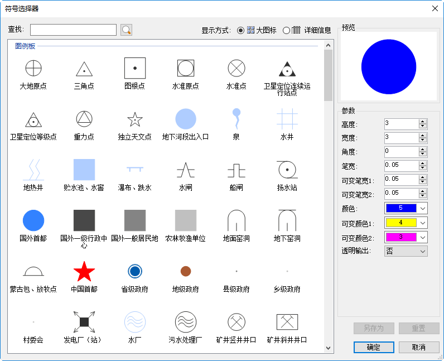Click the symbol list scroll-up arrow
444x361 pixels.
tap(328, 45)
